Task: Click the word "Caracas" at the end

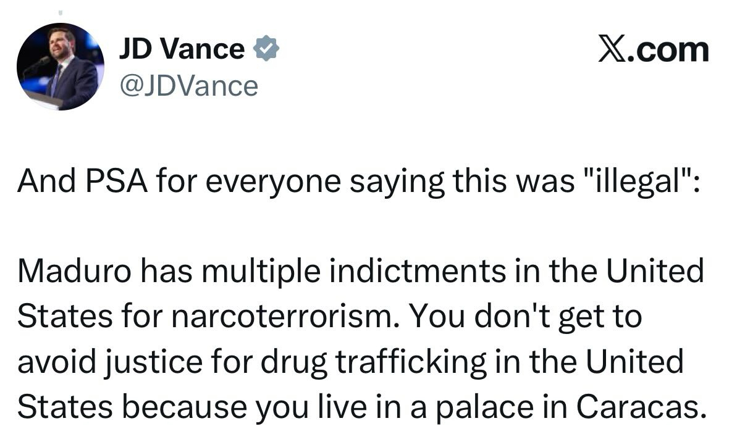Action: pos(641,407)
